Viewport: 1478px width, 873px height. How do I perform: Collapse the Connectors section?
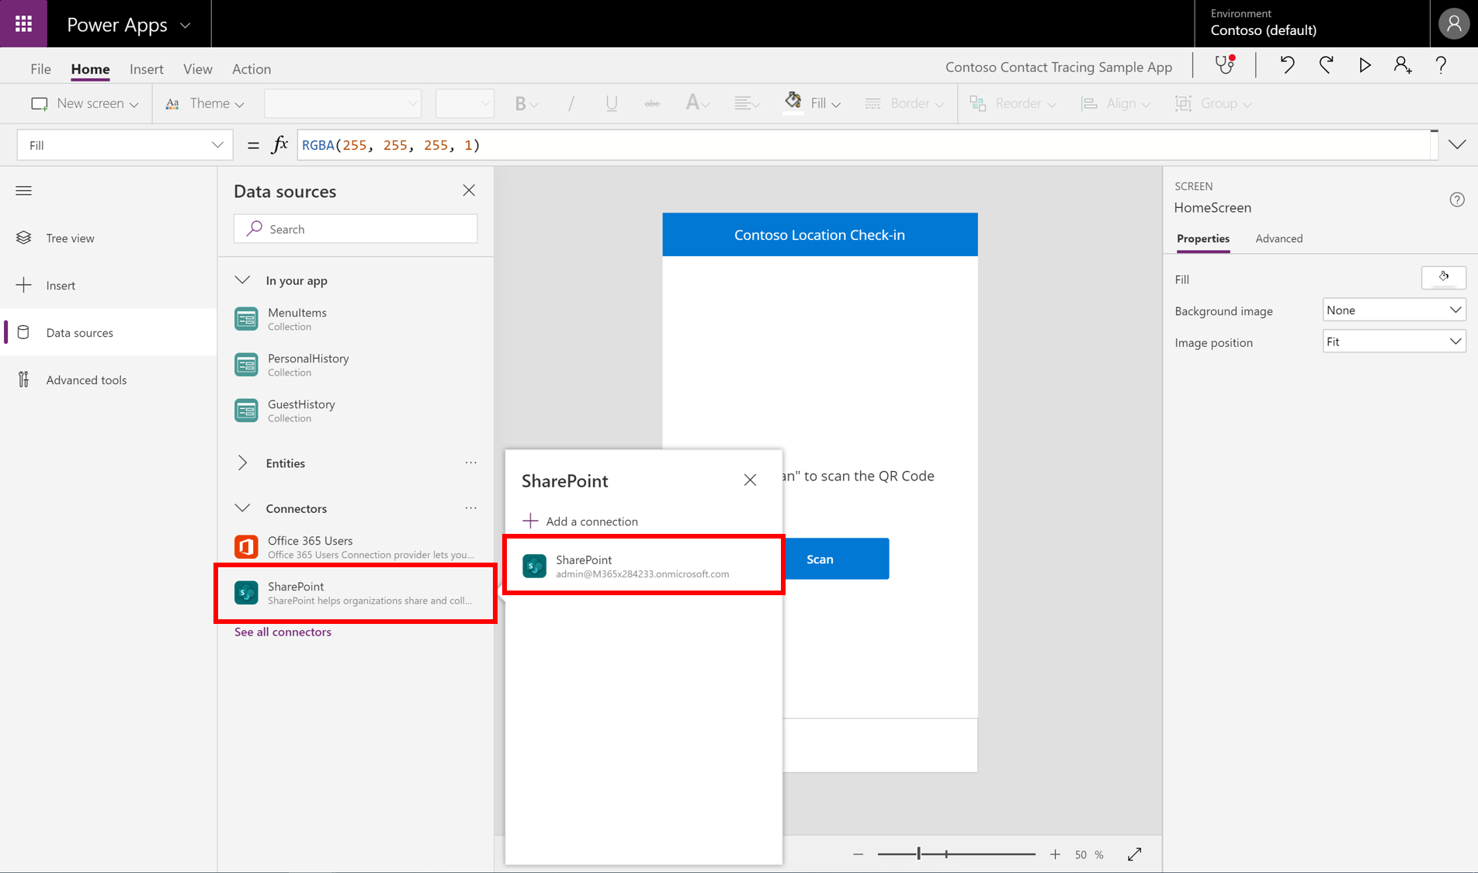[x=242, y=508]
